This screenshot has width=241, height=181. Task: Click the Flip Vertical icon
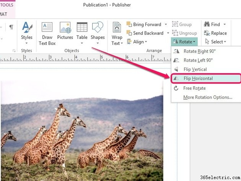point(176,69)
